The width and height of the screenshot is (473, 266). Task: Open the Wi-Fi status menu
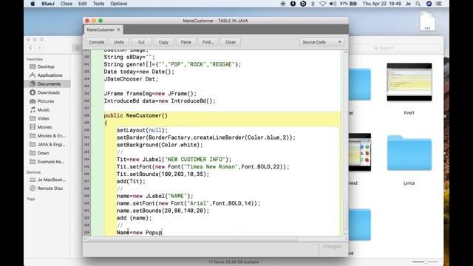point(322,4)
